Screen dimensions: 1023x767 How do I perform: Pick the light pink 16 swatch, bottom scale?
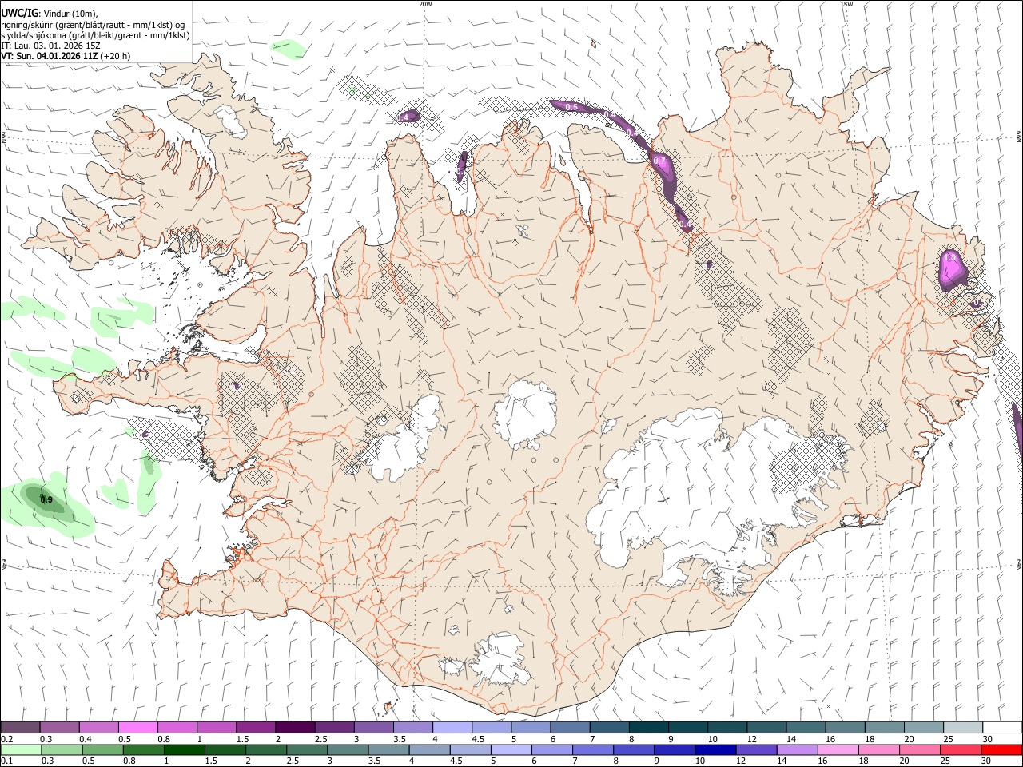click(838, 749)
